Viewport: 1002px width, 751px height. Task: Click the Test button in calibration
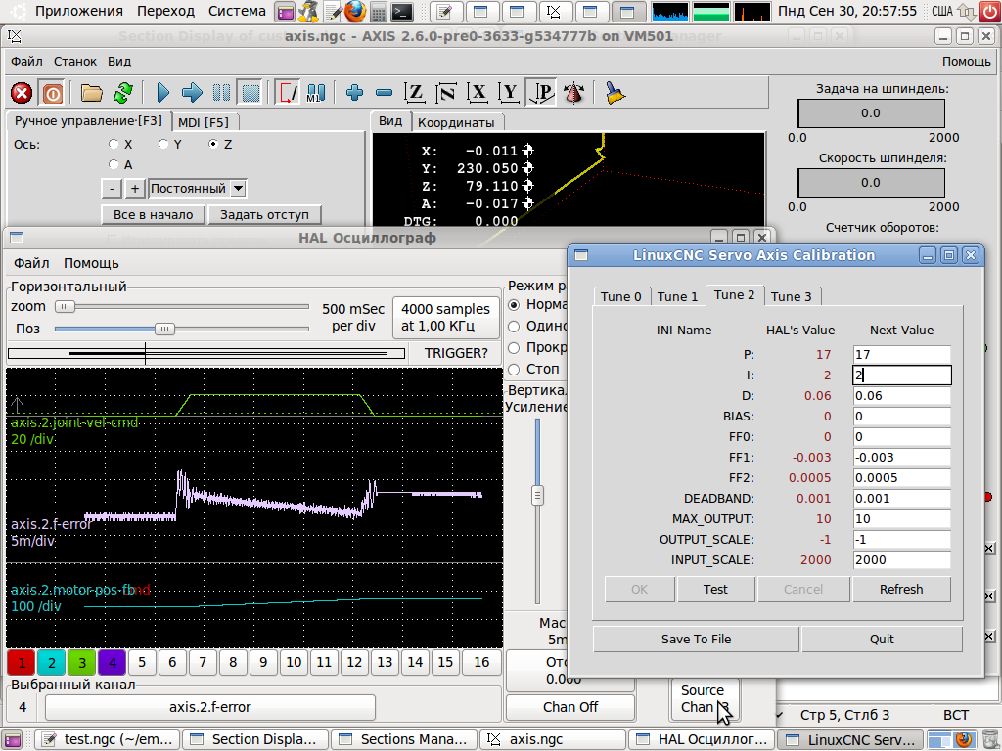click(715, 590)
